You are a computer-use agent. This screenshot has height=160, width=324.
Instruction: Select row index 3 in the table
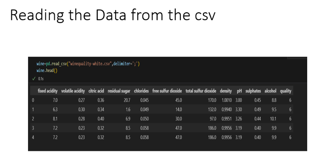click(33, 128)
